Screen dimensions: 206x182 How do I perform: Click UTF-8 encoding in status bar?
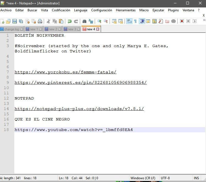coord(165,178)
